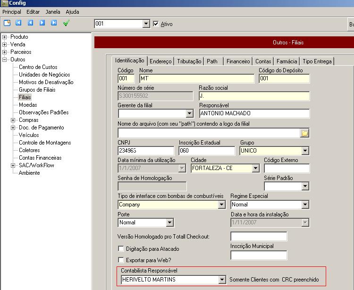Open the Cidade FORTALEZA - CE dropdown
The height and width of the screenshot is (290, 354).
tap(255, 168)
